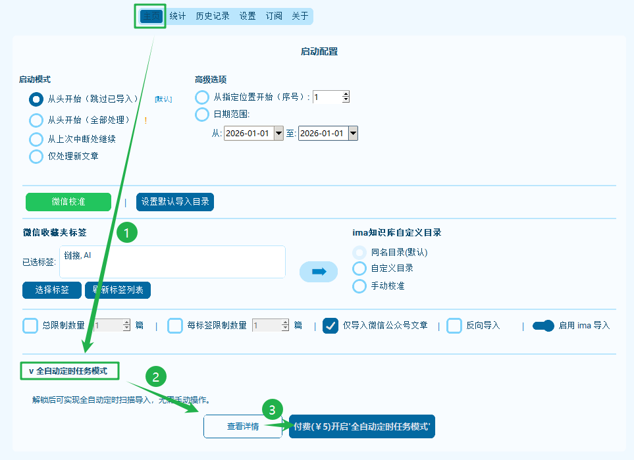Open the end date dropdown calendar
Screen dimensions: 634x460
click(353, 134)
